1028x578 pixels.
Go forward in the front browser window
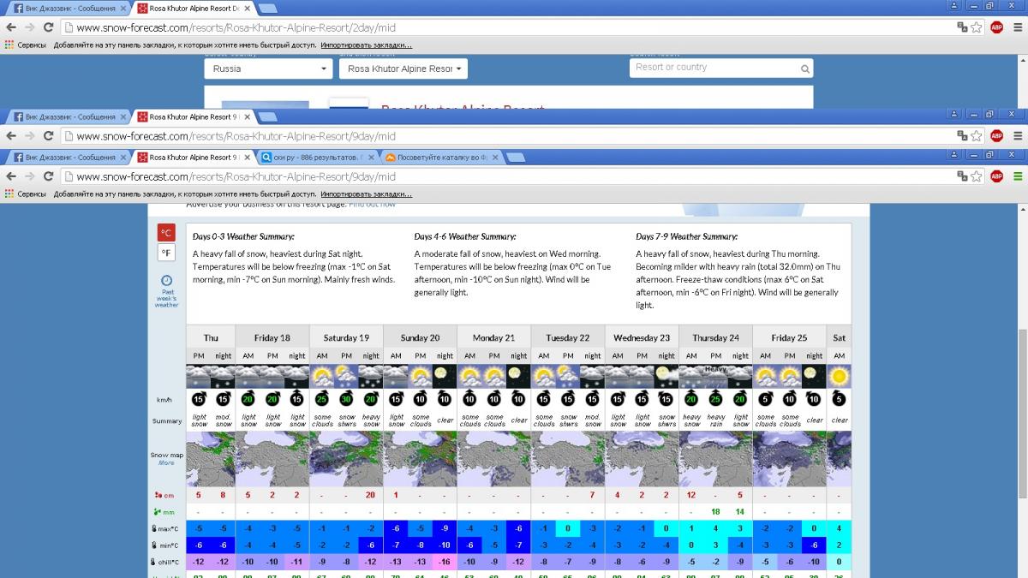(30, 176)
